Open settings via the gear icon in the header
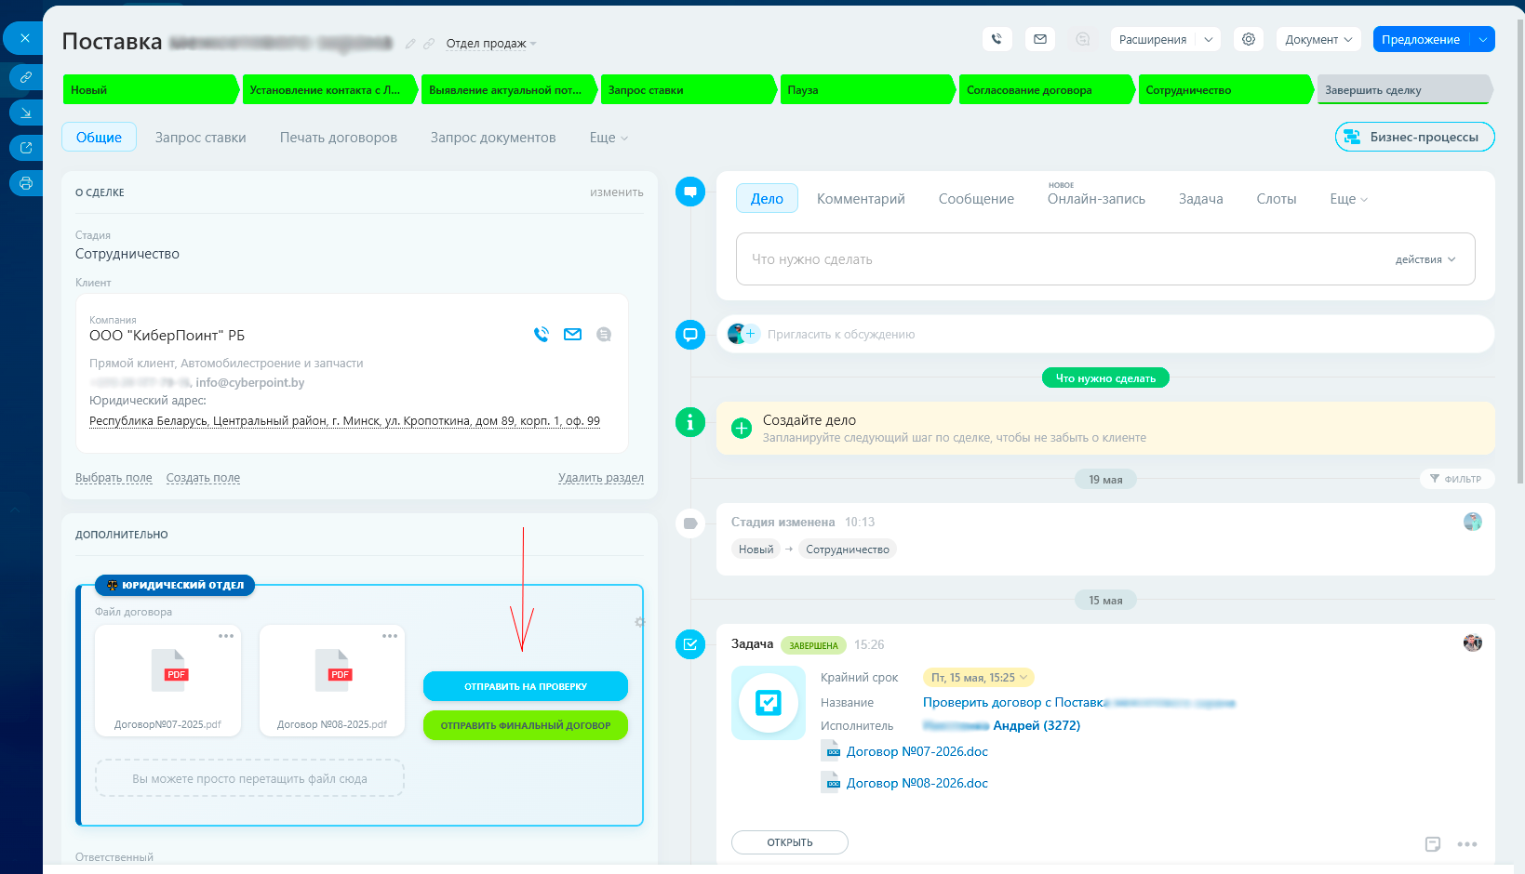This screenshot has width=1525, height=874. (x=1249, y=39)
